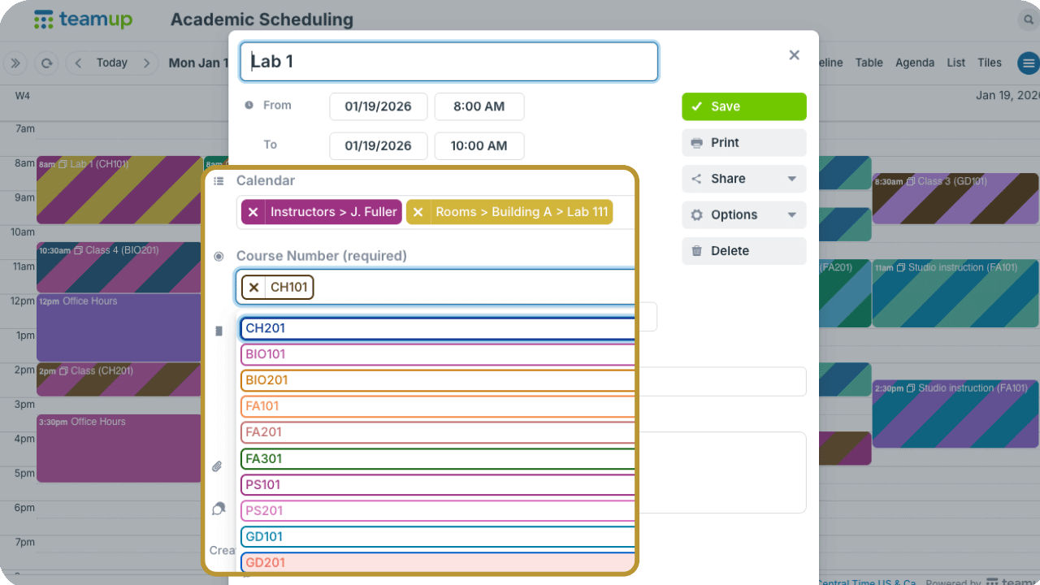Viewport: 1040px width, 585px height.
Task: Remove the Rooms > Building A > Lab 111 tag
Action: click(x=418, y=212)
